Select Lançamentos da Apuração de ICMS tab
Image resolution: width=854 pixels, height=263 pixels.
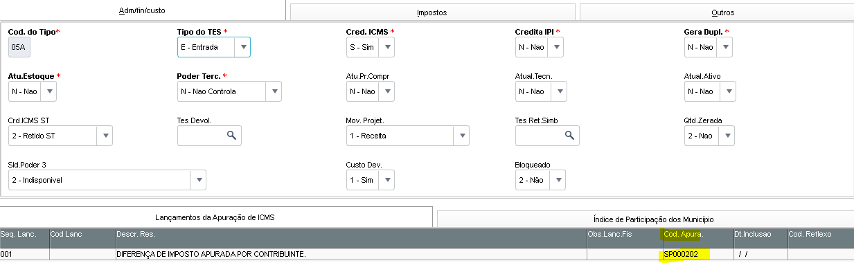[216, 217]
